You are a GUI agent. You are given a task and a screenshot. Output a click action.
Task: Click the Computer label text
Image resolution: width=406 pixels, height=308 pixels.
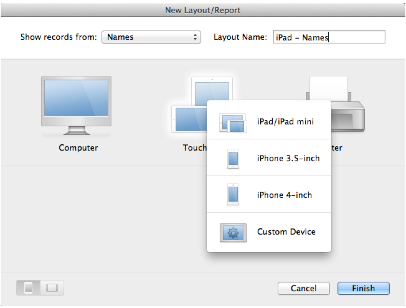(78, 147)
